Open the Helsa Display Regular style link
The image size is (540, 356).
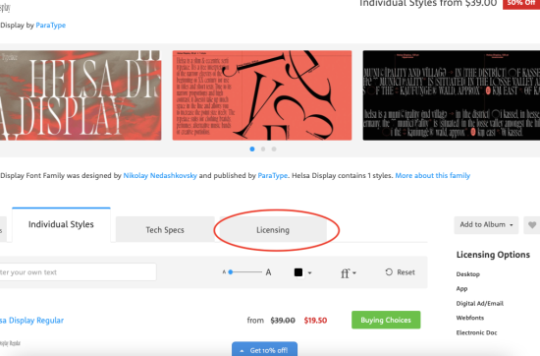32,321
